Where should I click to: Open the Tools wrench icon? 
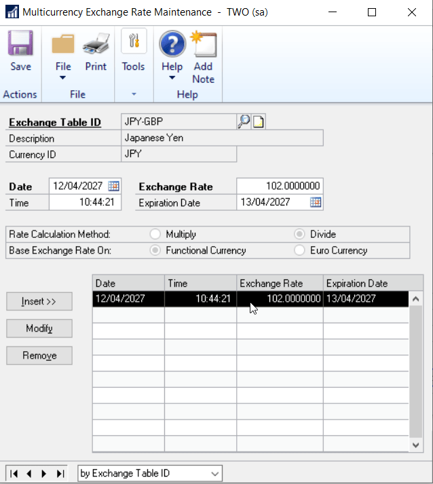pos(133,44)
